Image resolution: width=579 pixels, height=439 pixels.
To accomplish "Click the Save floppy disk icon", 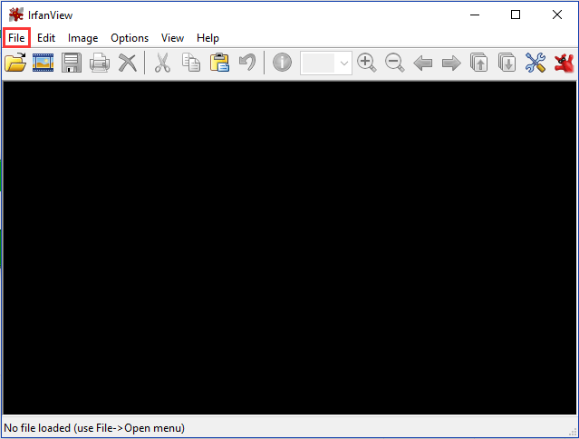I will coord(72,63).
